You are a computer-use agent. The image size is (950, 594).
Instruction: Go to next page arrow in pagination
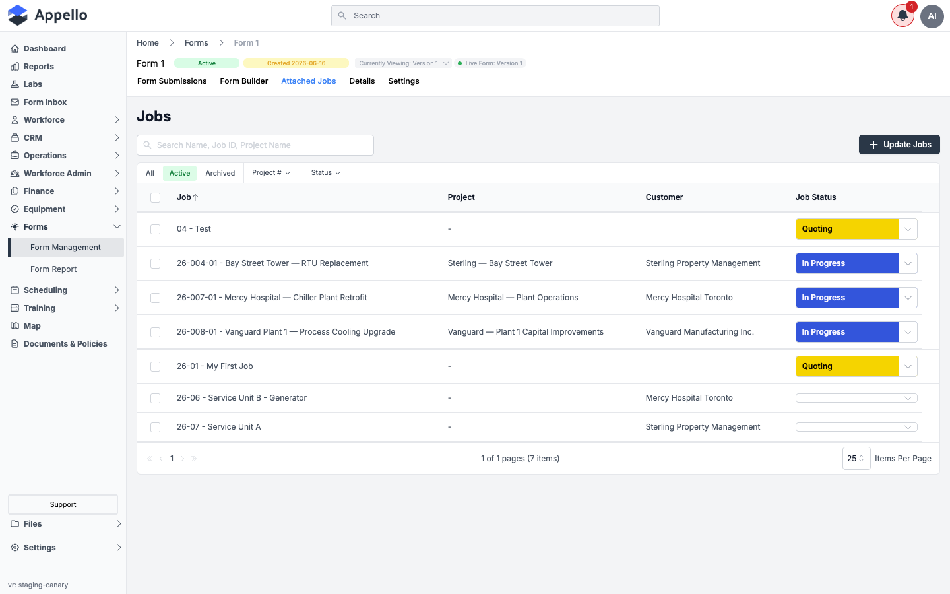(x=183, y=459)
